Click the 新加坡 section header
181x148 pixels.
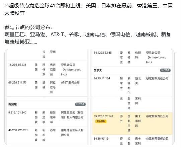tap(12, 104)
